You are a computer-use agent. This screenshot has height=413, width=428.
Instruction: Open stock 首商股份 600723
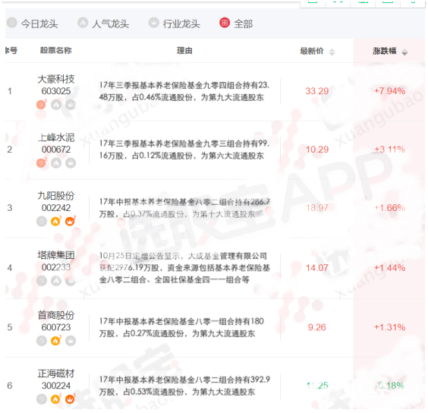coord(56,321)
